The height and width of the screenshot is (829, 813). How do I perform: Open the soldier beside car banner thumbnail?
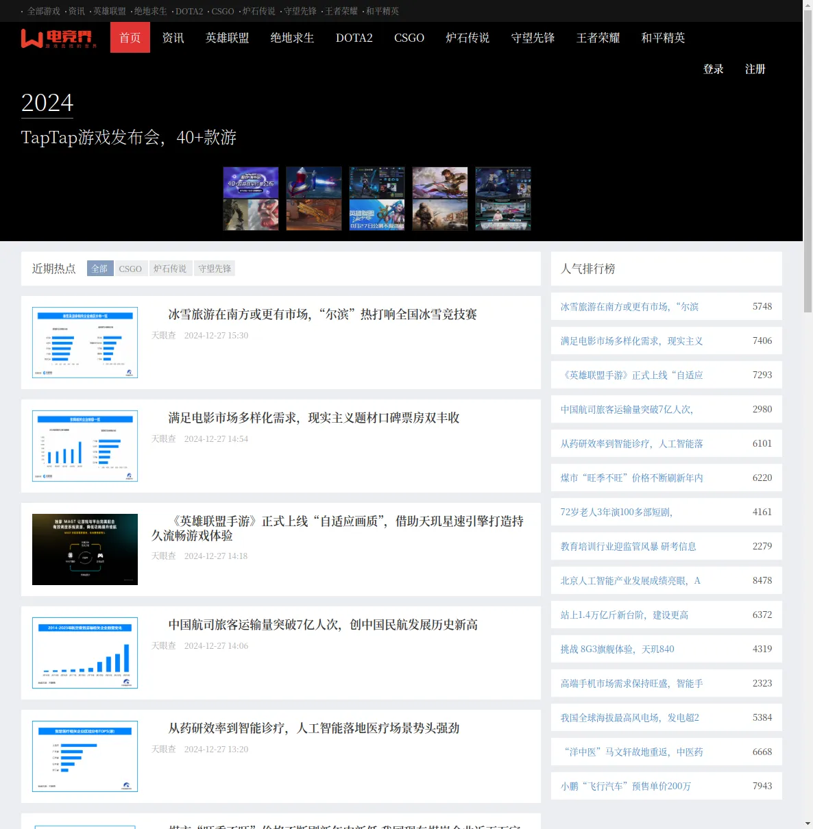click(x=440, y=214)
